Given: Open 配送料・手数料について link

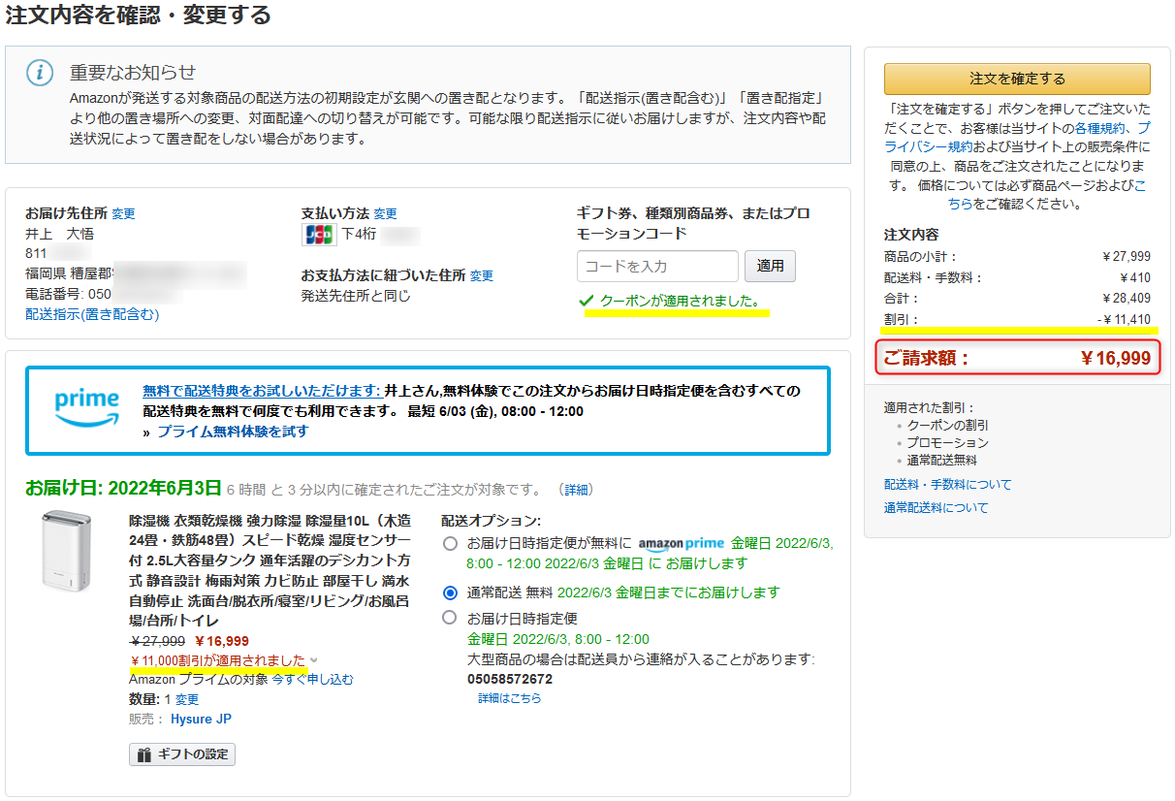Looking at the screenshot, I should pyautogui.click(x=947, y=485).
